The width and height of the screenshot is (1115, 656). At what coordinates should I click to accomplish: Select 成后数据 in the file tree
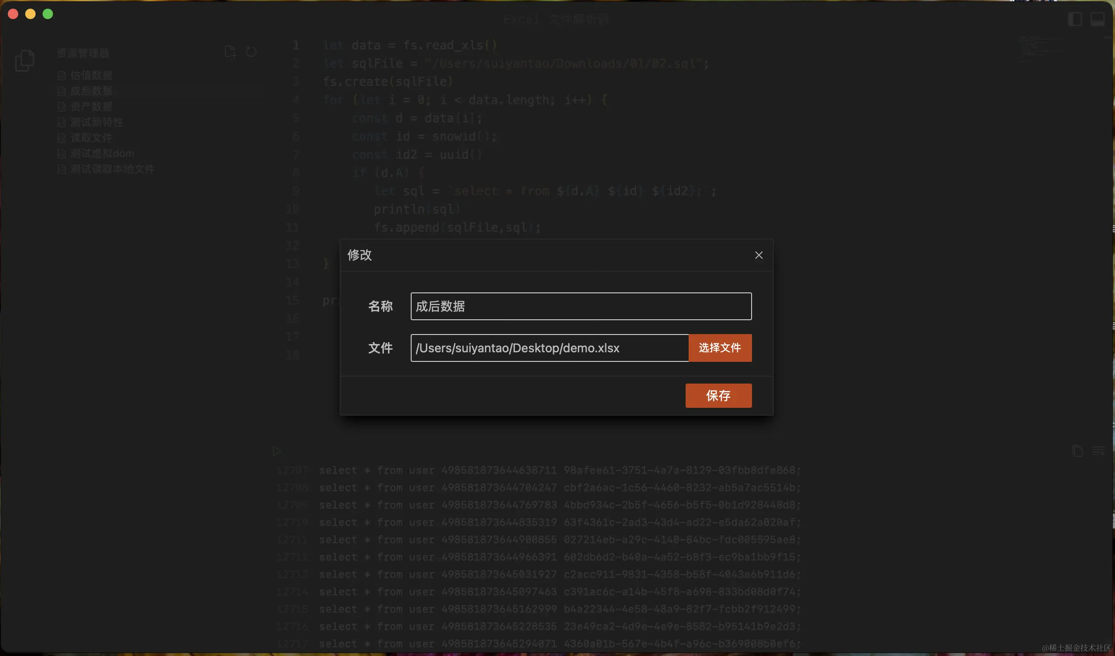pyautogui.click(x=91, y=91)
